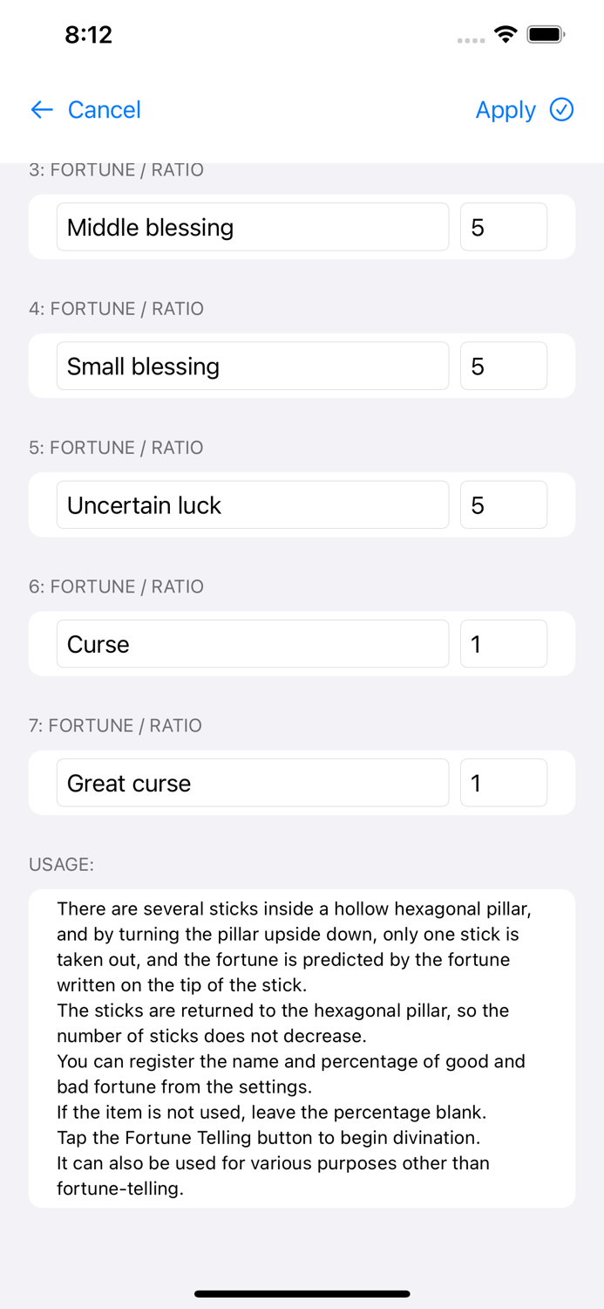This screenshot has height=1309, width=604.
Task: Select the Uncertain luck name field
Action: 252,504
